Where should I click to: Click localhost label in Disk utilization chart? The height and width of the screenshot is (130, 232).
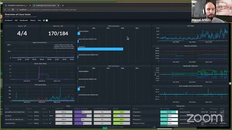pyautogui.click(x=82, y=87)
